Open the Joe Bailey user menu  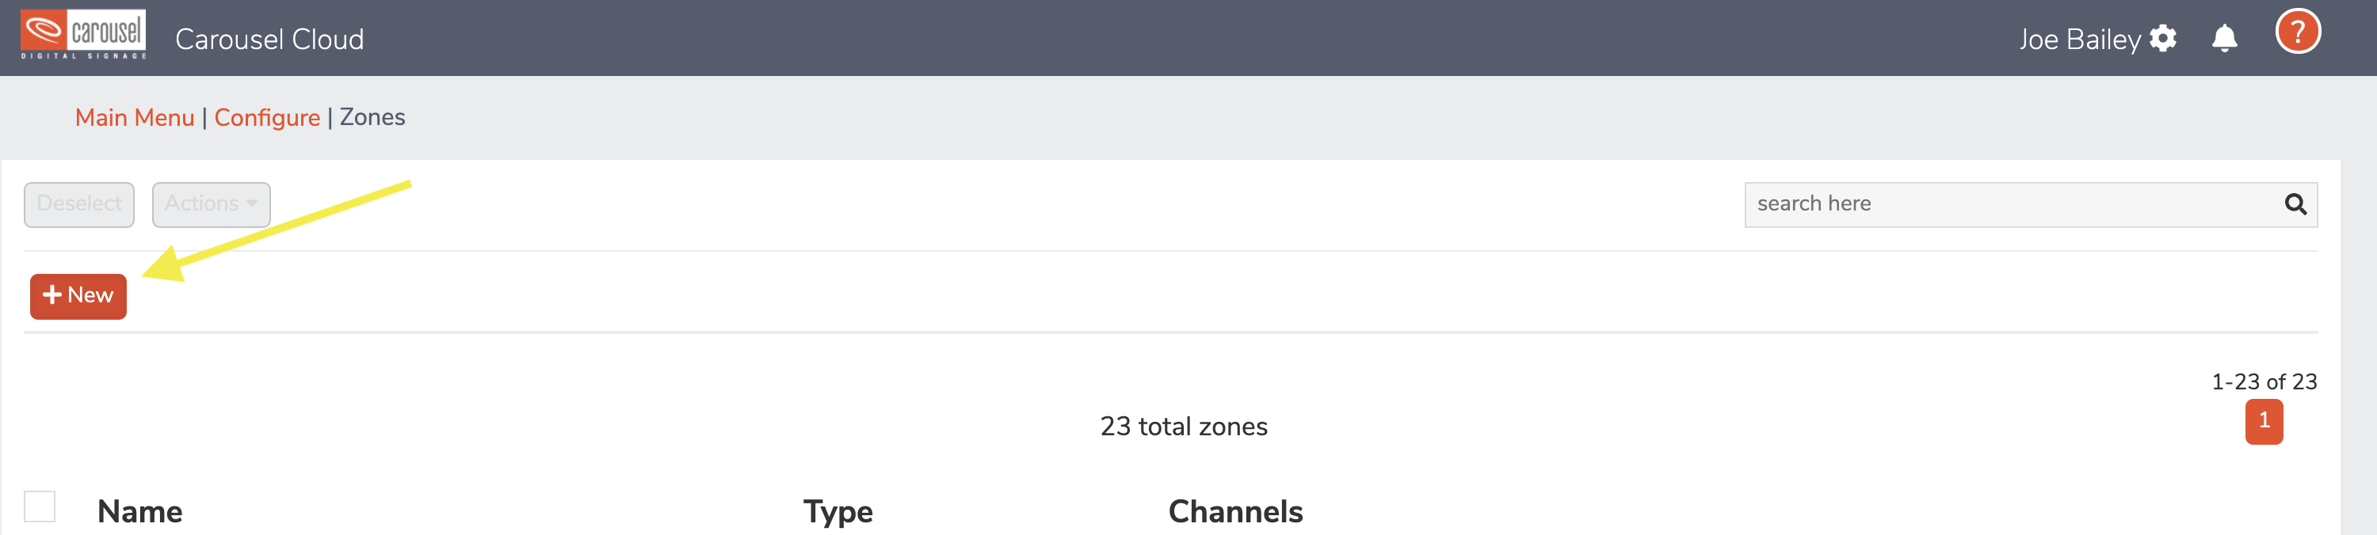[2079, 40]
